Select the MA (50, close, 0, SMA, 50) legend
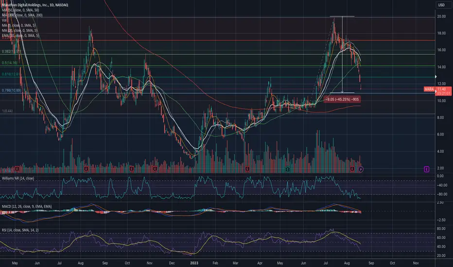453x267 pixels. point(20,10)
